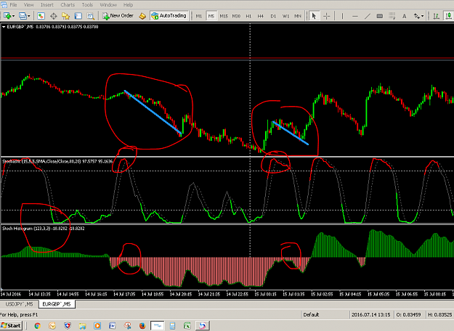
Task: Select the Vertical Line drawing tool
Action: [342, 16]
